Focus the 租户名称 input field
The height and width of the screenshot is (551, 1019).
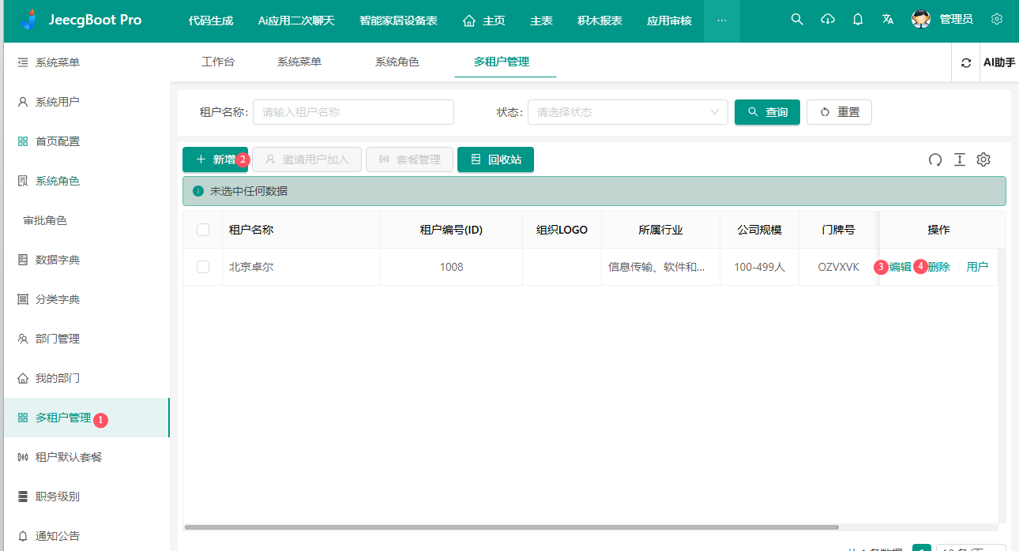click(353, 112)
